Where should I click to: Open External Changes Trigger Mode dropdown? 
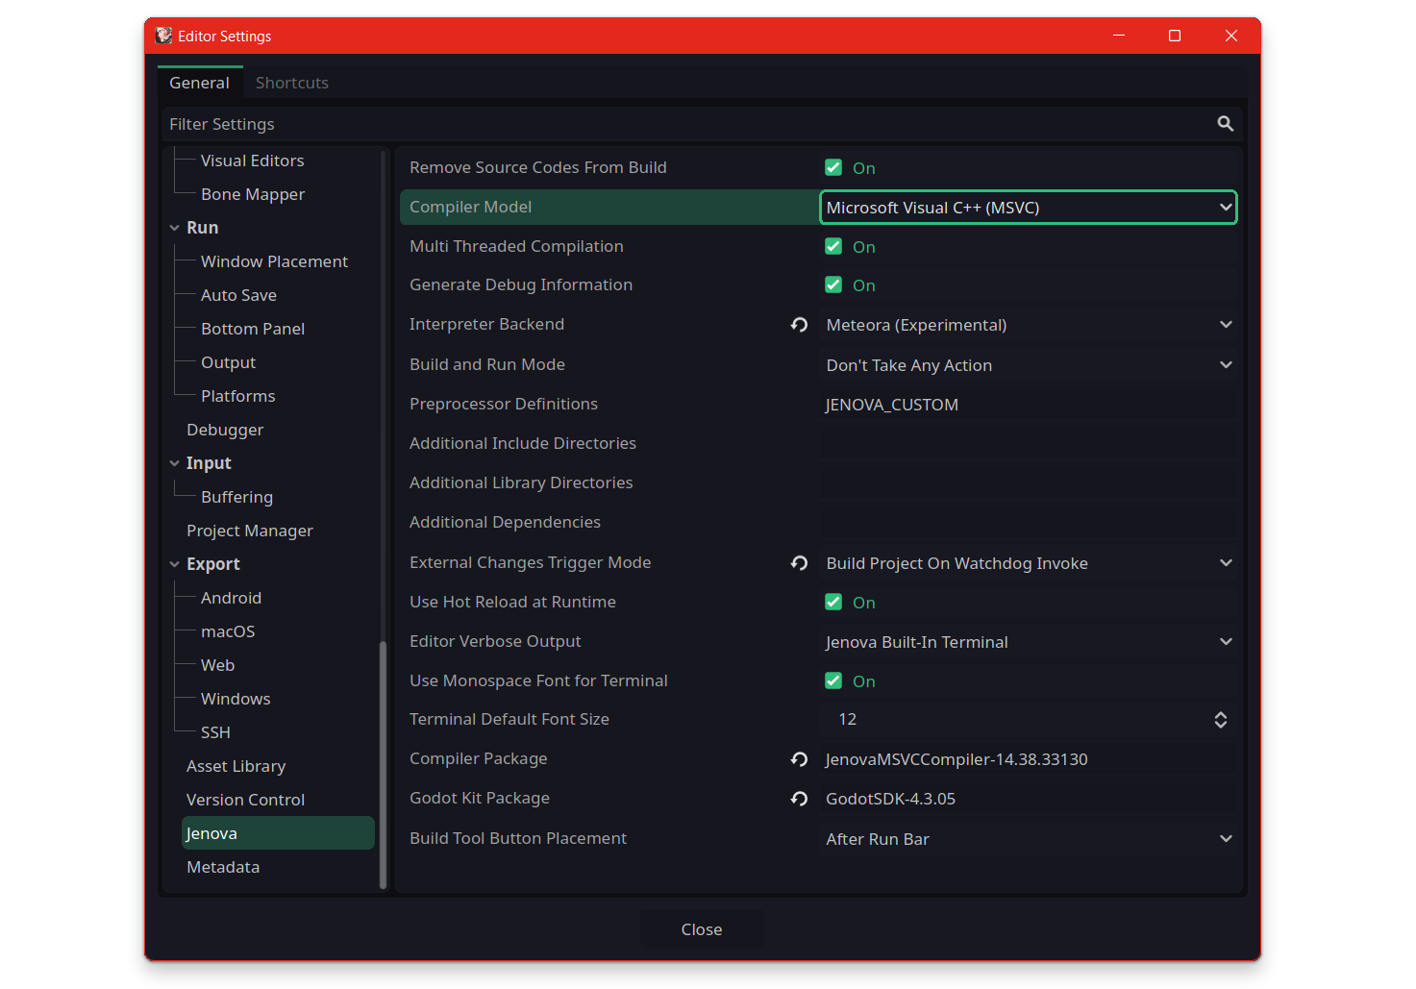point(1028,563)
